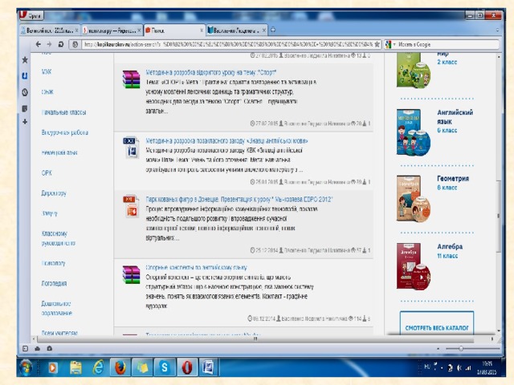Go forward with the forward arrow
Image resolution: width=514 pixels, height=385 pixels.
click(50, 44)
